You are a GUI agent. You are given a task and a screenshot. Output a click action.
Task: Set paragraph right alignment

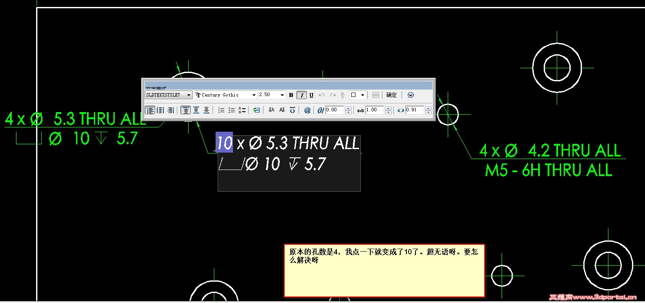click(x=170, y=110)
